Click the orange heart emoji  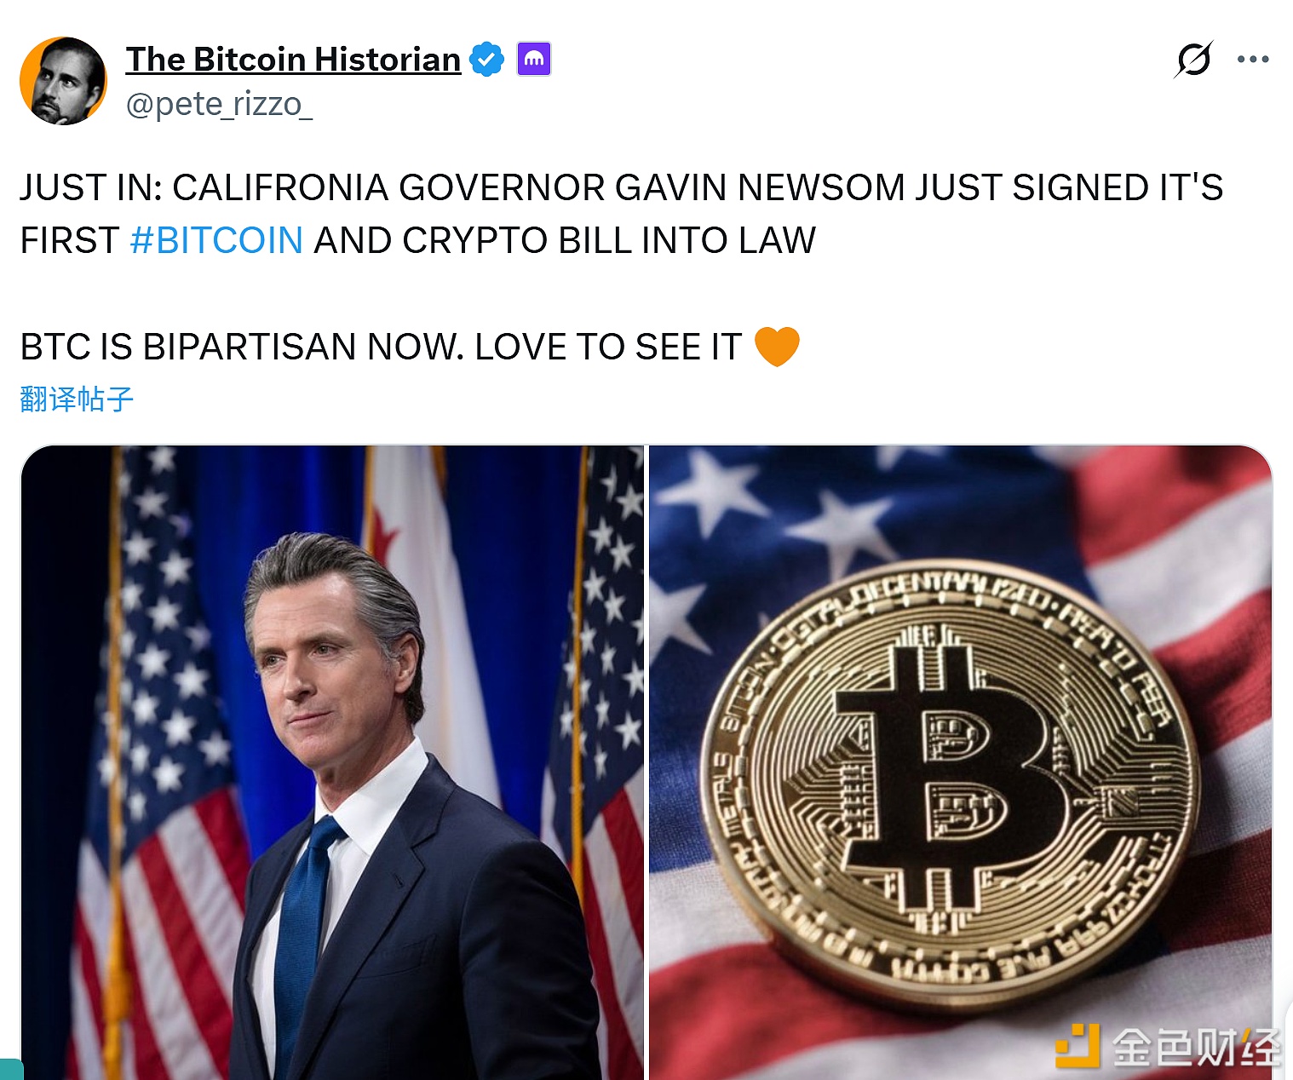(x=777, y=347)
